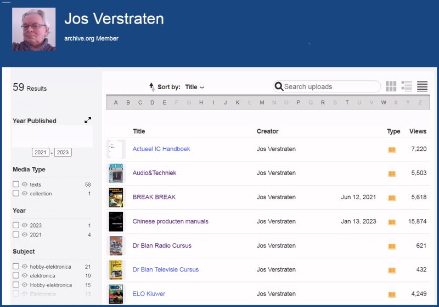The width and height of the screenshot is (439, 307).
Task: Filter titles by letter B
Action: (128, 102)
